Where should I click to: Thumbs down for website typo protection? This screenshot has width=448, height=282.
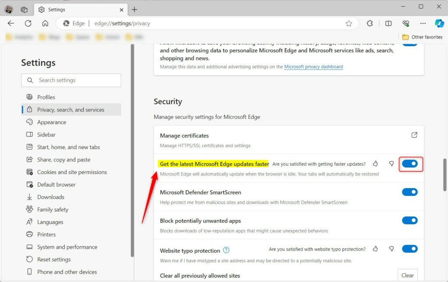click(x=392, y=249)
